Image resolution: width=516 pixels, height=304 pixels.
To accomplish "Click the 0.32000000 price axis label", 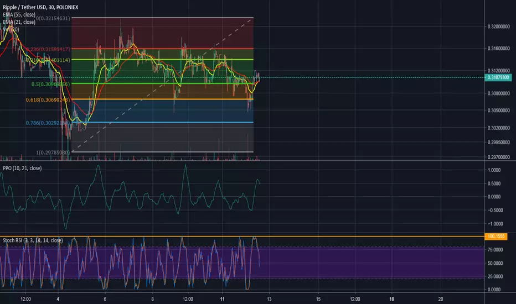I will [498, 27].
